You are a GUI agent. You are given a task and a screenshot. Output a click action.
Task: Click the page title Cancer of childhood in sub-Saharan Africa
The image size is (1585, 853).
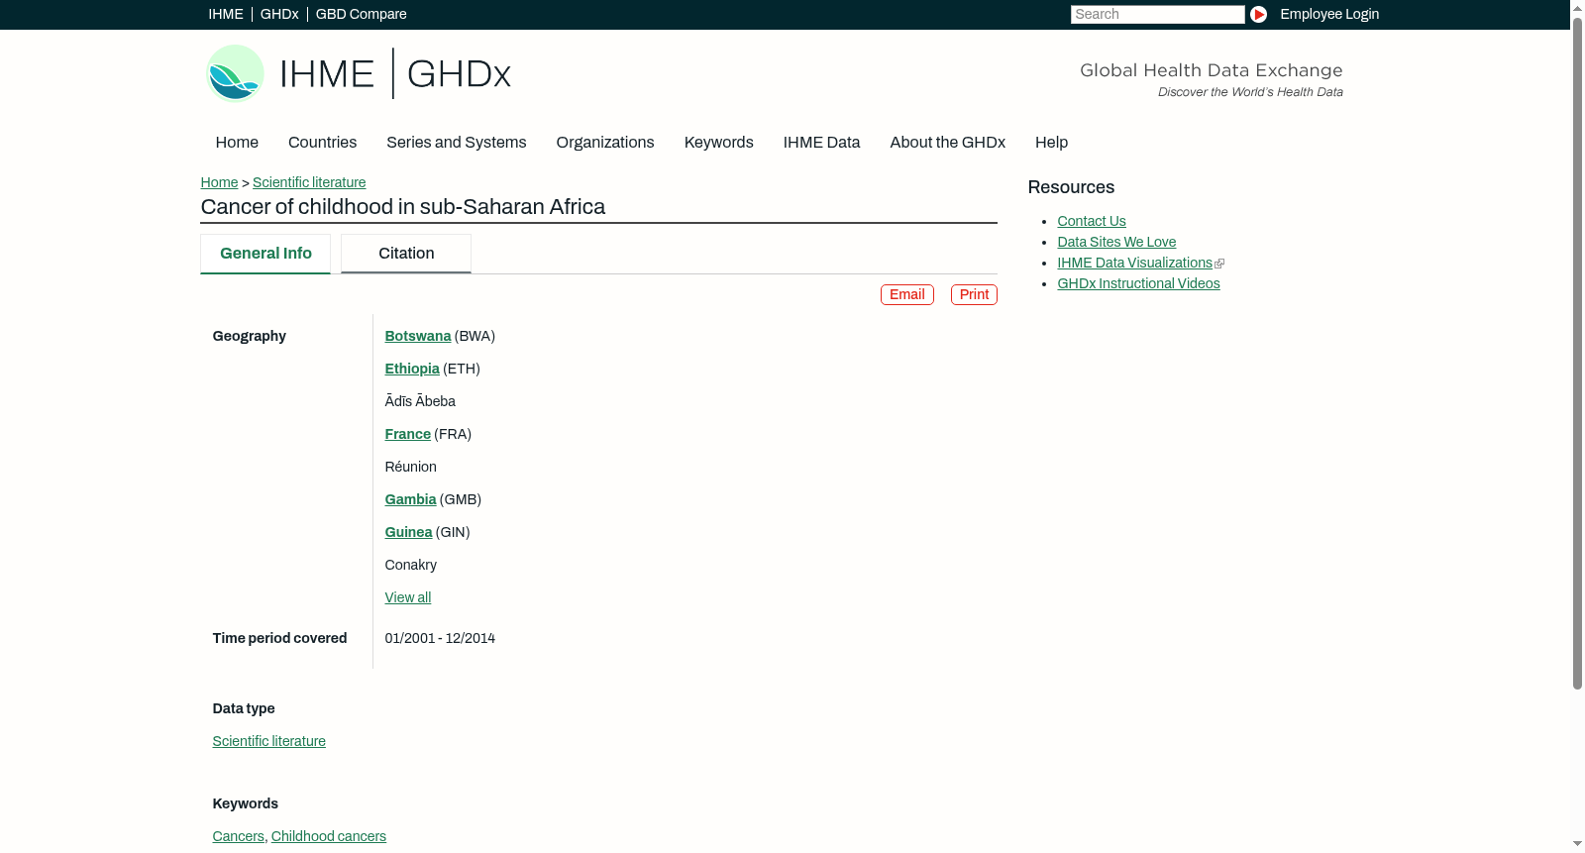pos(402,207)
